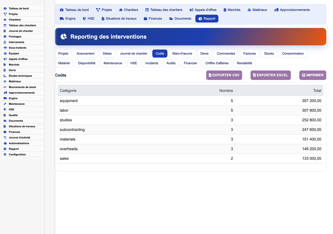Click the Finances wallet icon in top navigation
Viewport: 333px width, 234px height.
(145, 19)
